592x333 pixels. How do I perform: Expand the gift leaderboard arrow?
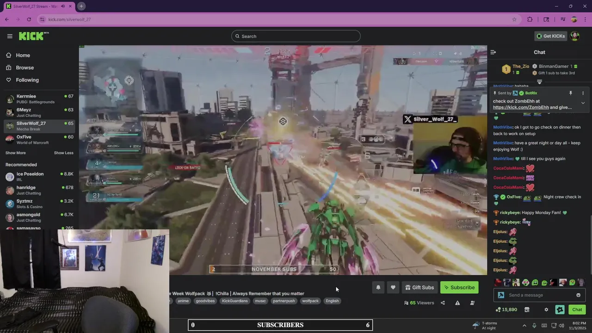click(539, 82)
